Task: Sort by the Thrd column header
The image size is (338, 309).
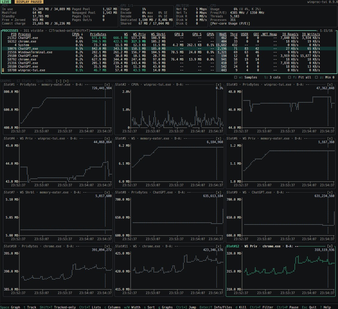Action: (x=234, y=34)
